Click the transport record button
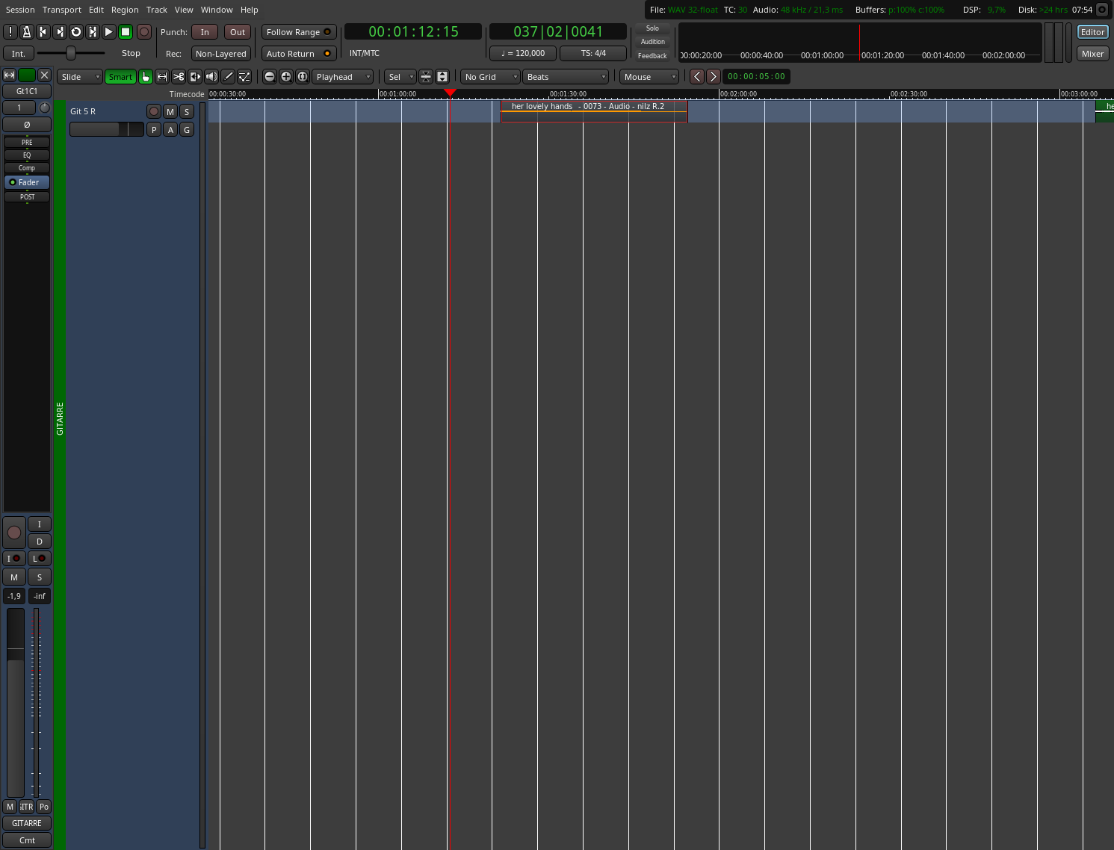 point(144,31)
